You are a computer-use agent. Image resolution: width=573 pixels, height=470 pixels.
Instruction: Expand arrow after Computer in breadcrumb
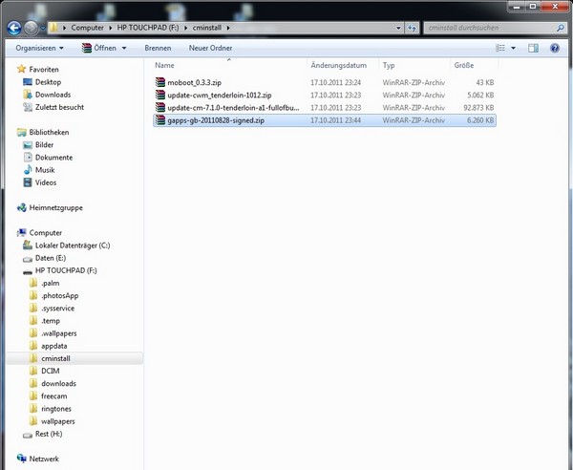coord(111,28)
